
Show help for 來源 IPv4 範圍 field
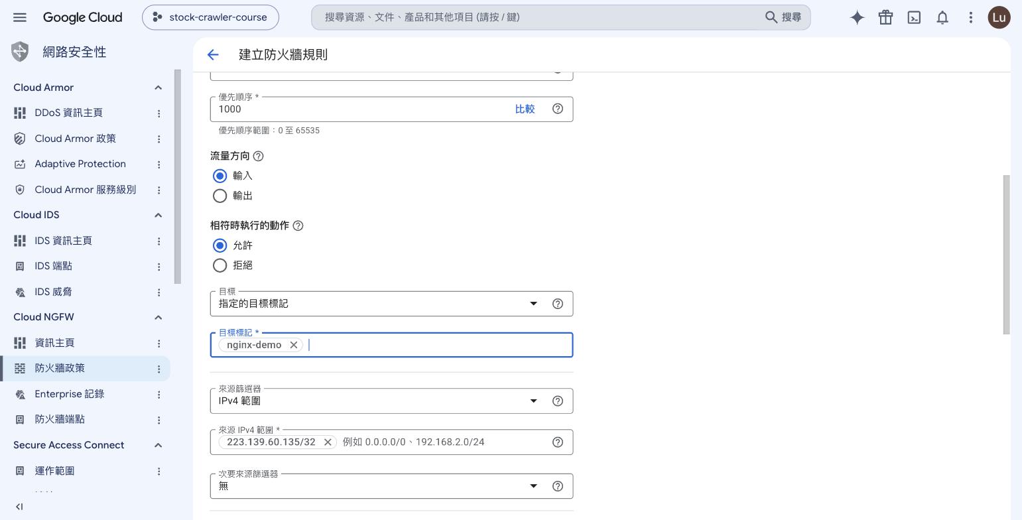click(x=558, y=442)
